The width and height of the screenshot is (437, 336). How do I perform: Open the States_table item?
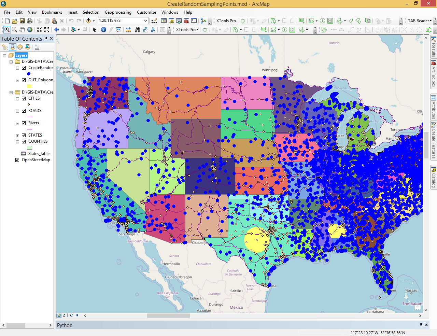click(x=39, y=154)
